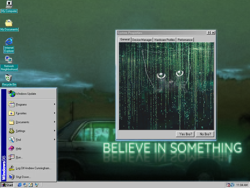
Task: Switch to the Performance tab
Action: 185,40
